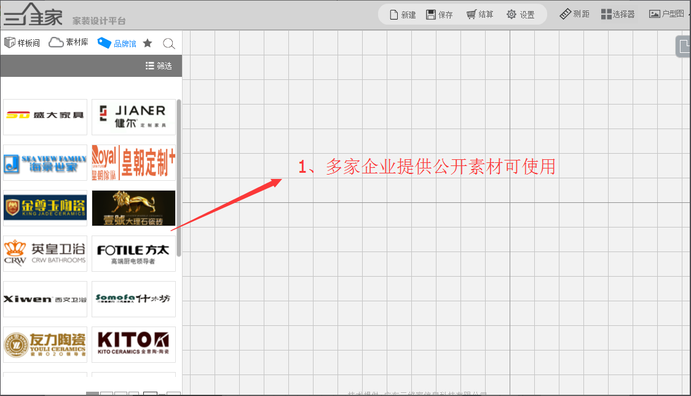
Task: Open 设置 settings gear
Action: [521, 15]
